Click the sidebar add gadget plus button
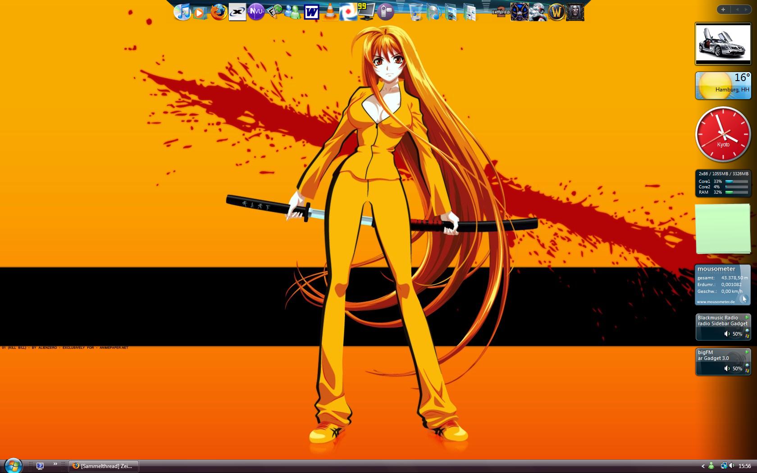 [723, 9]
